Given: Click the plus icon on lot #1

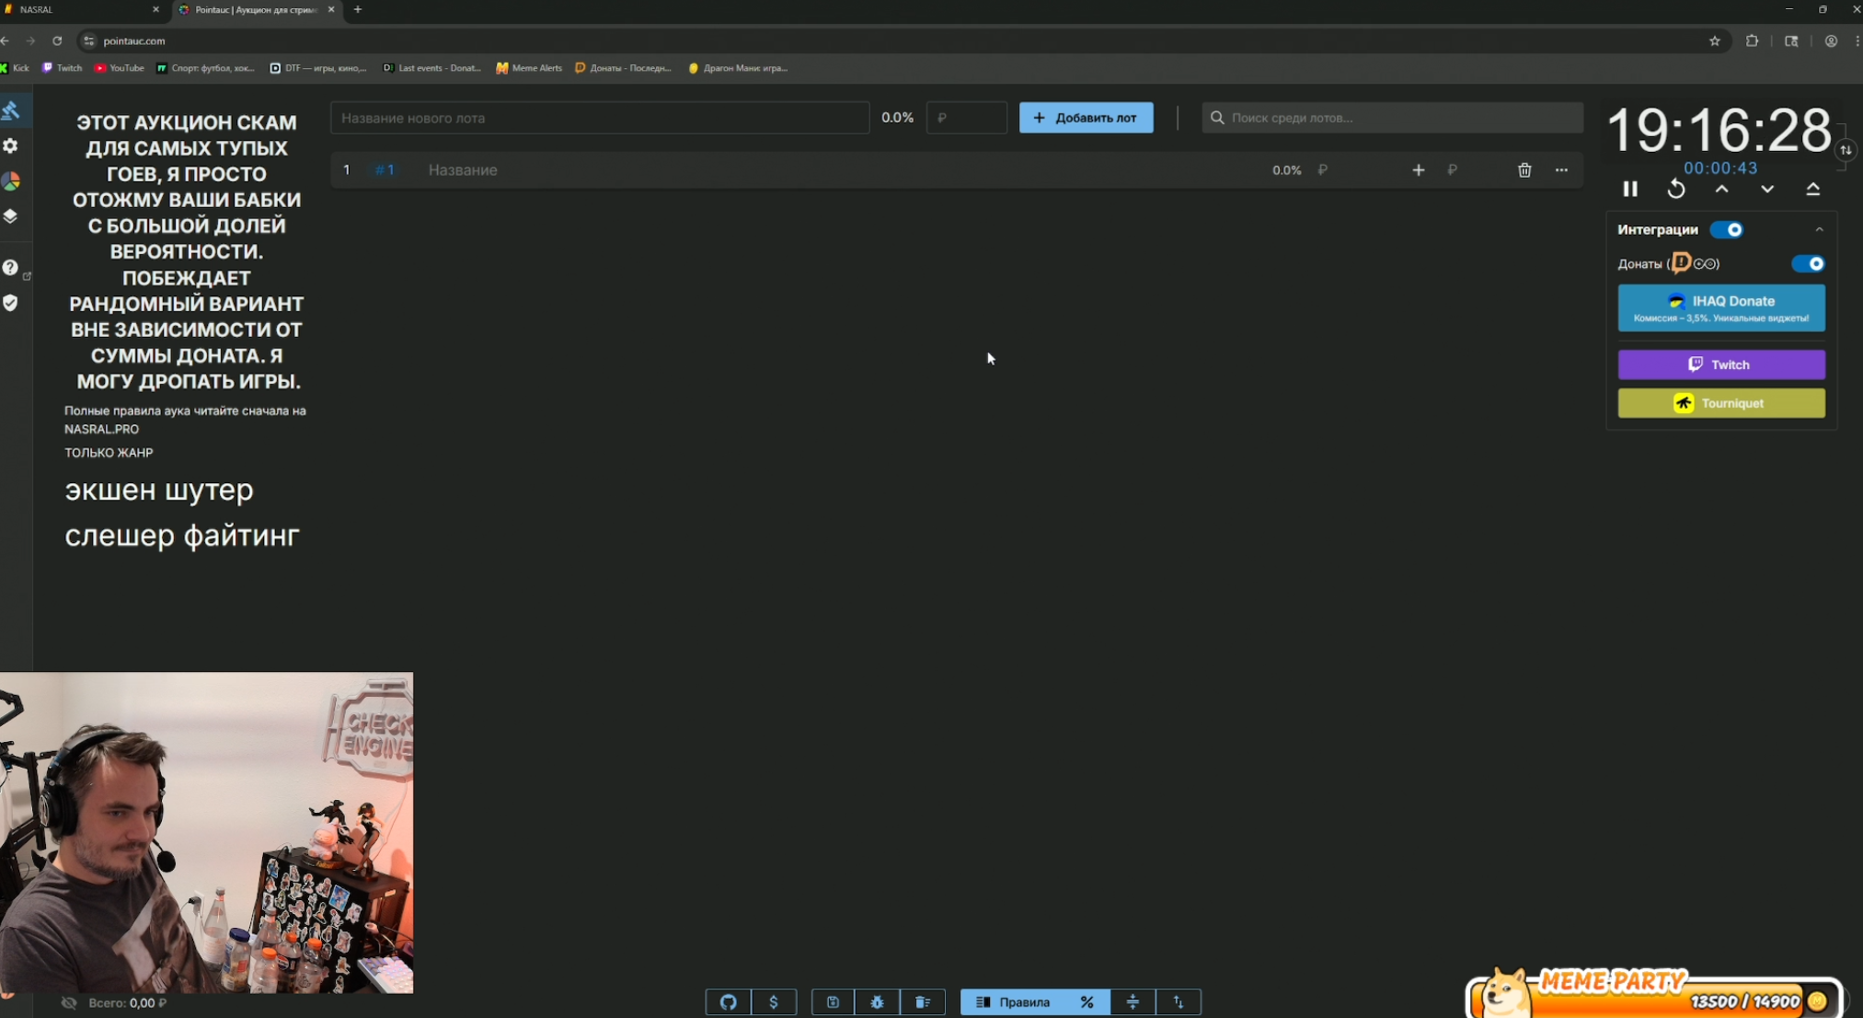Looking at the screenshot, I should click(1418, 170).
